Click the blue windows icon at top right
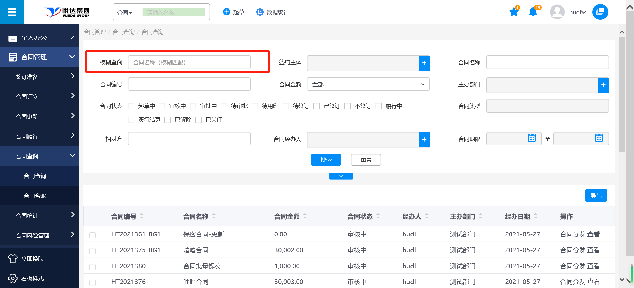Image resolution: width=634 pixels, height=288 pixels. [600, 12]
